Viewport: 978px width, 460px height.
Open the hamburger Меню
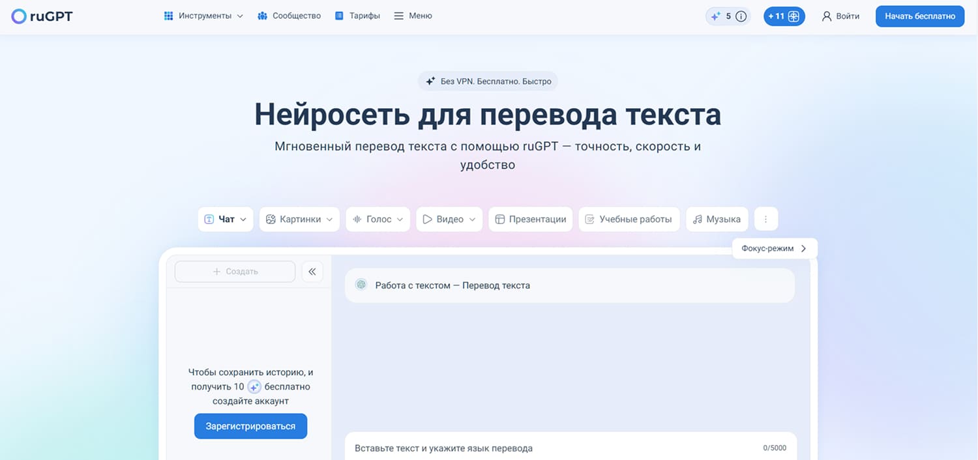pos(413,16)
